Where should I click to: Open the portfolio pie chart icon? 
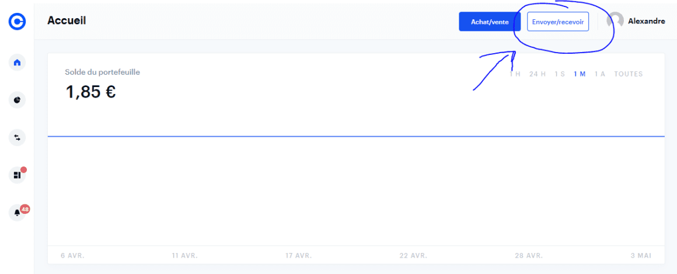click(17, 100)
